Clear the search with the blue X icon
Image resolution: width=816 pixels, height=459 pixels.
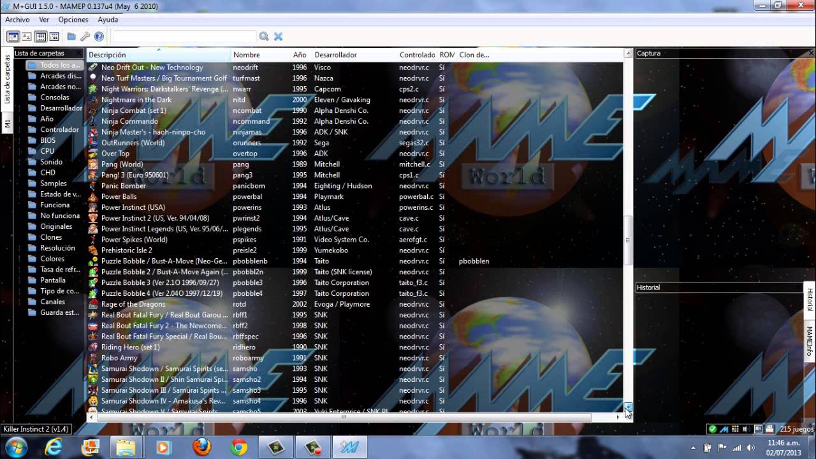point(278,36)
